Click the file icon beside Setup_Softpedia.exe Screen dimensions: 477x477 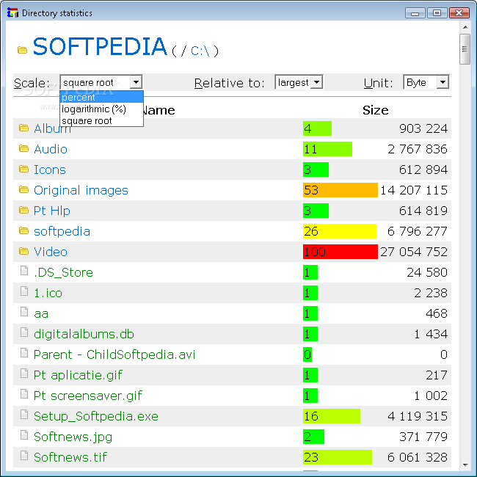(24, 415)
